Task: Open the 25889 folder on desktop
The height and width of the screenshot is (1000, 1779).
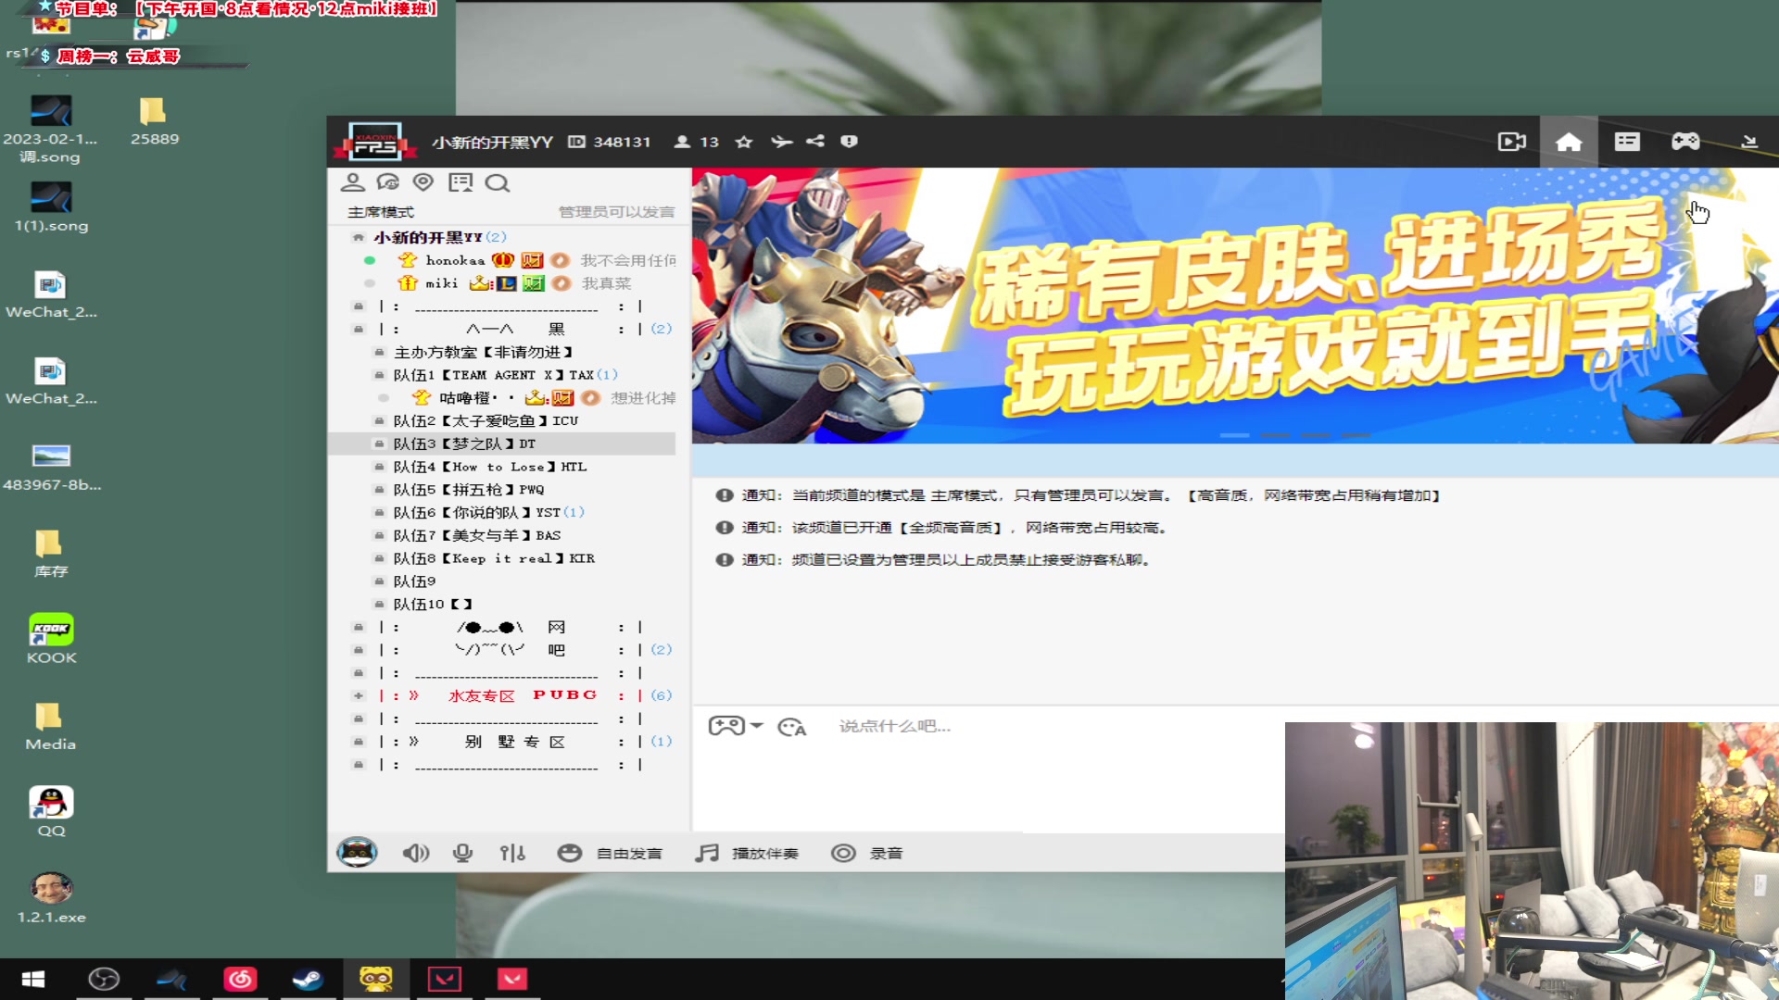Action: [x=154, y=120]
